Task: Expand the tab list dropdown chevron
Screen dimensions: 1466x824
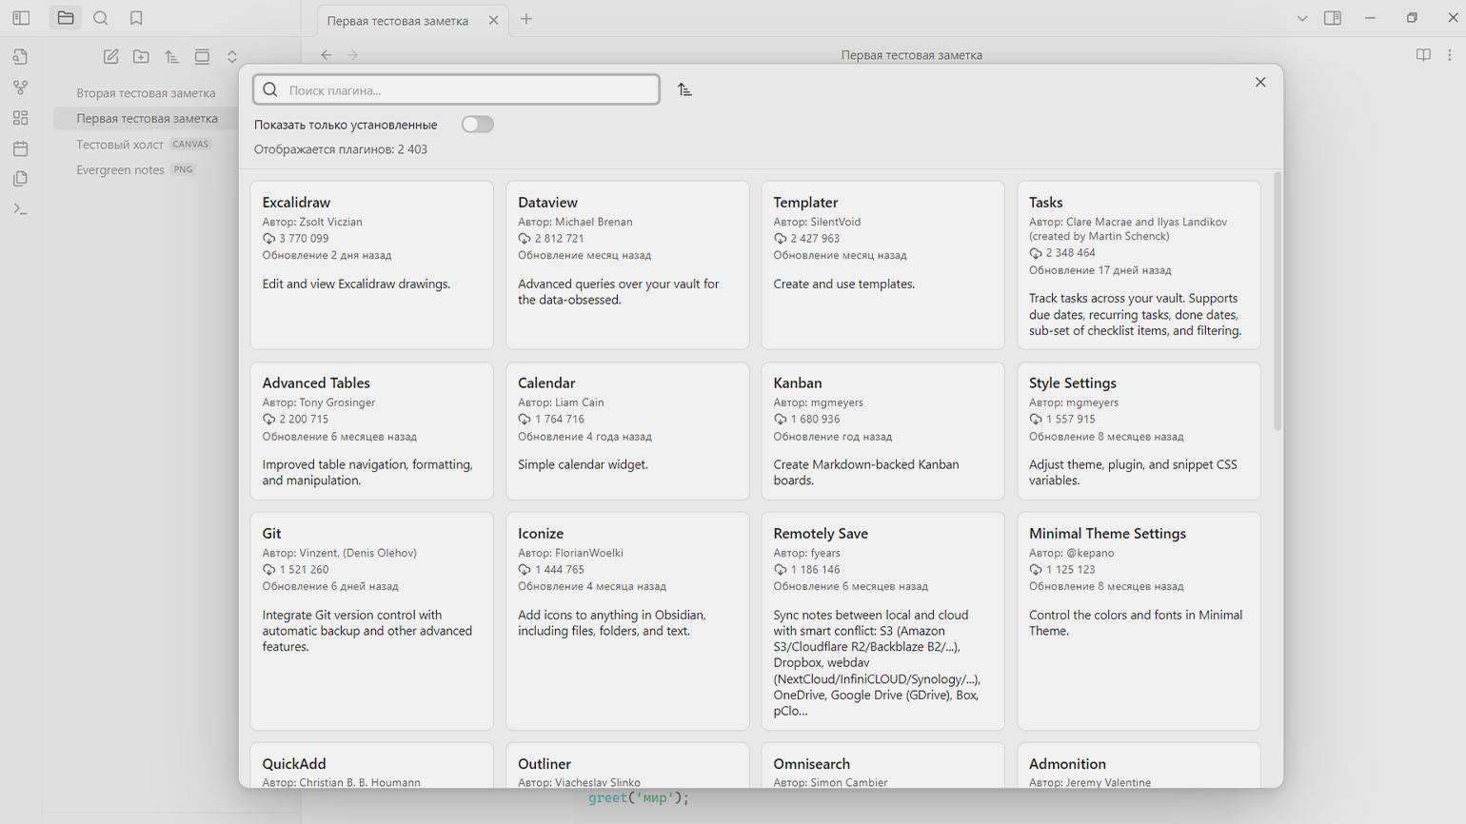Action: (1302, 18)
